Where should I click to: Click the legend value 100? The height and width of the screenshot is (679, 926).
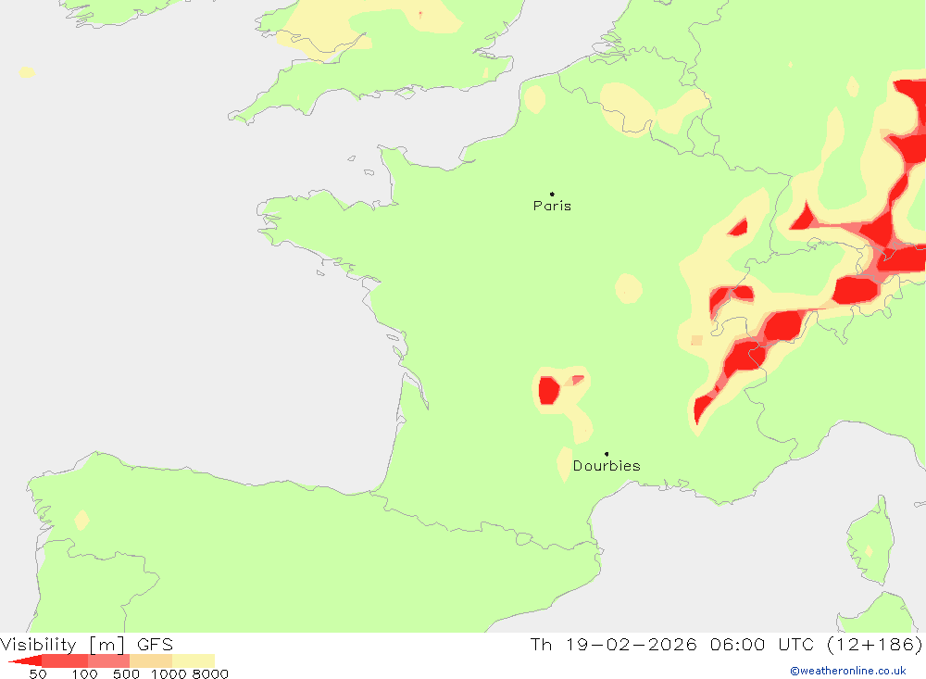pos(85,674)
